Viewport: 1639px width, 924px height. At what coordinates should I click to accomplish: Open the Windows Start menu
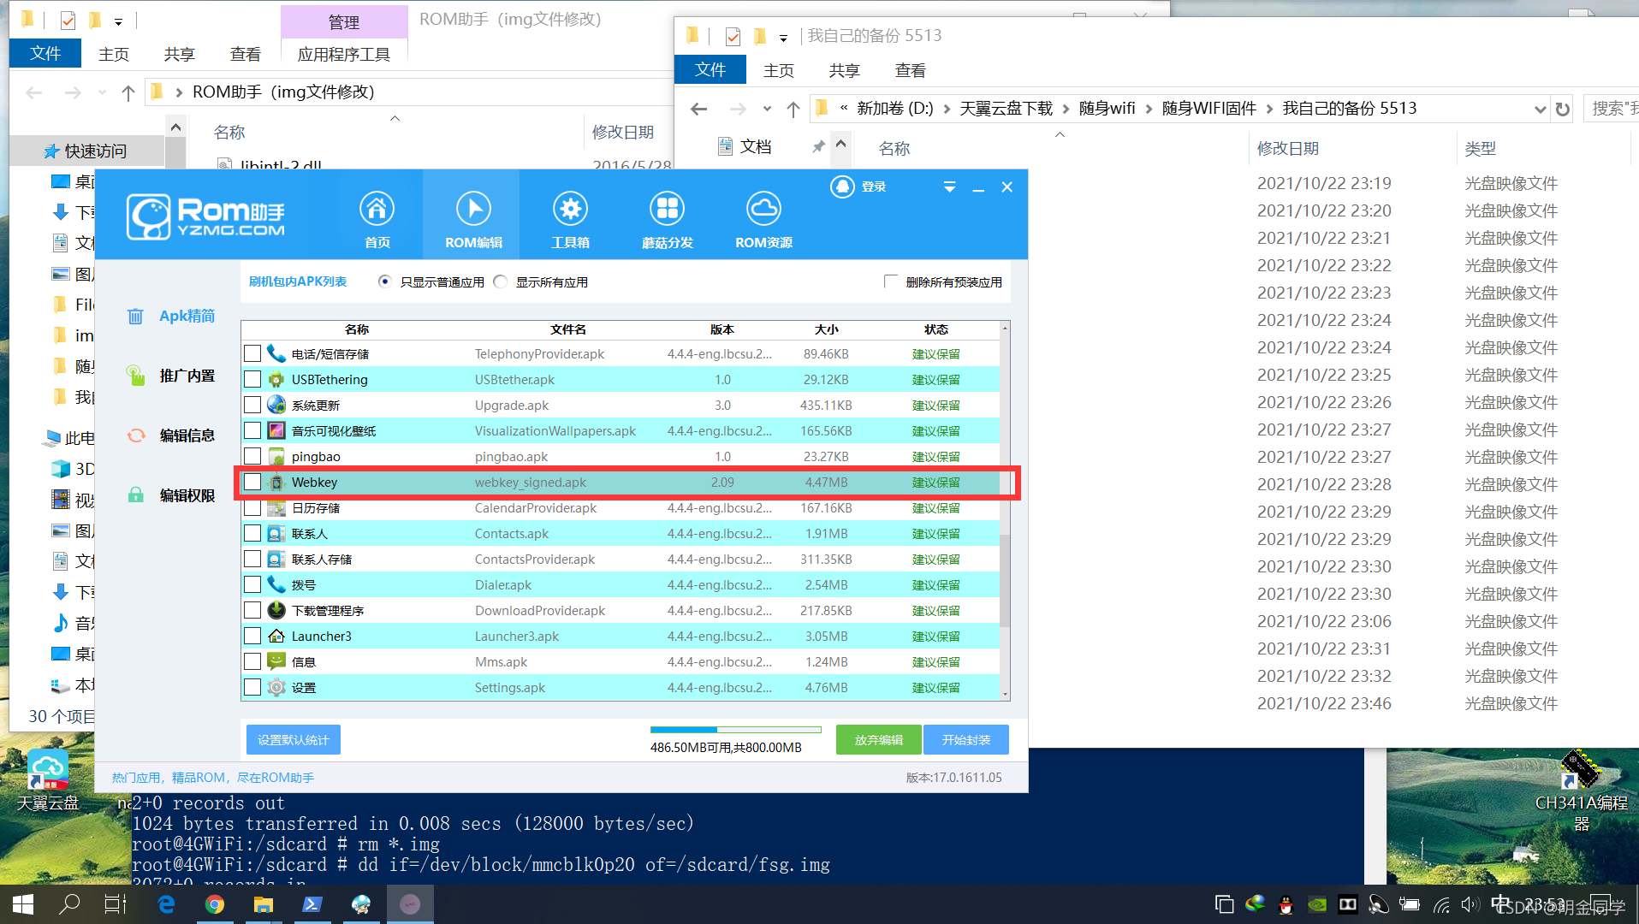[x=23, y=904]
